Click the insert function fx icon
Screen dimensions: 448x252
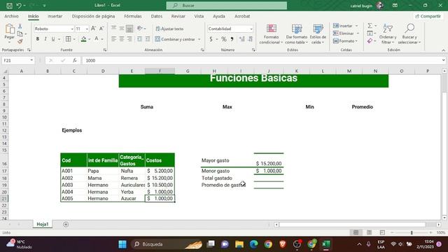pos(74,60)
